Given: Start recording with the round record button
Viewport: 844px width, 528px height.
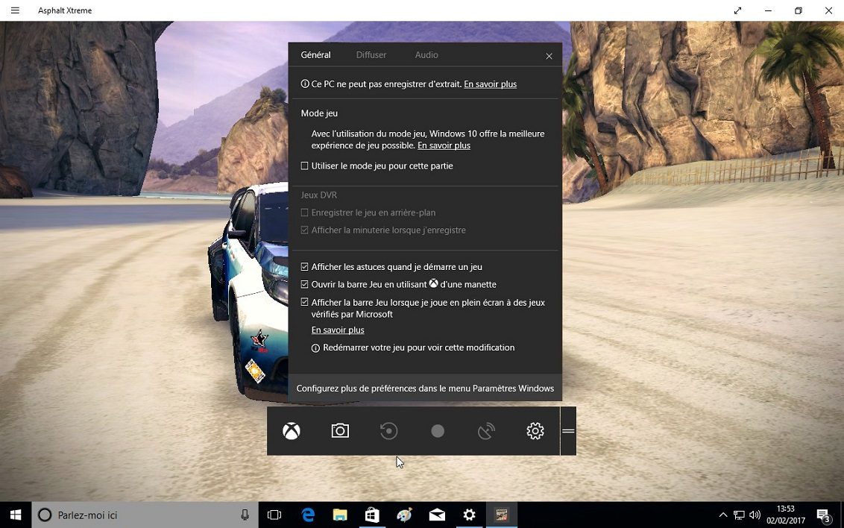Looking at the screenshot, I should 438,431.
